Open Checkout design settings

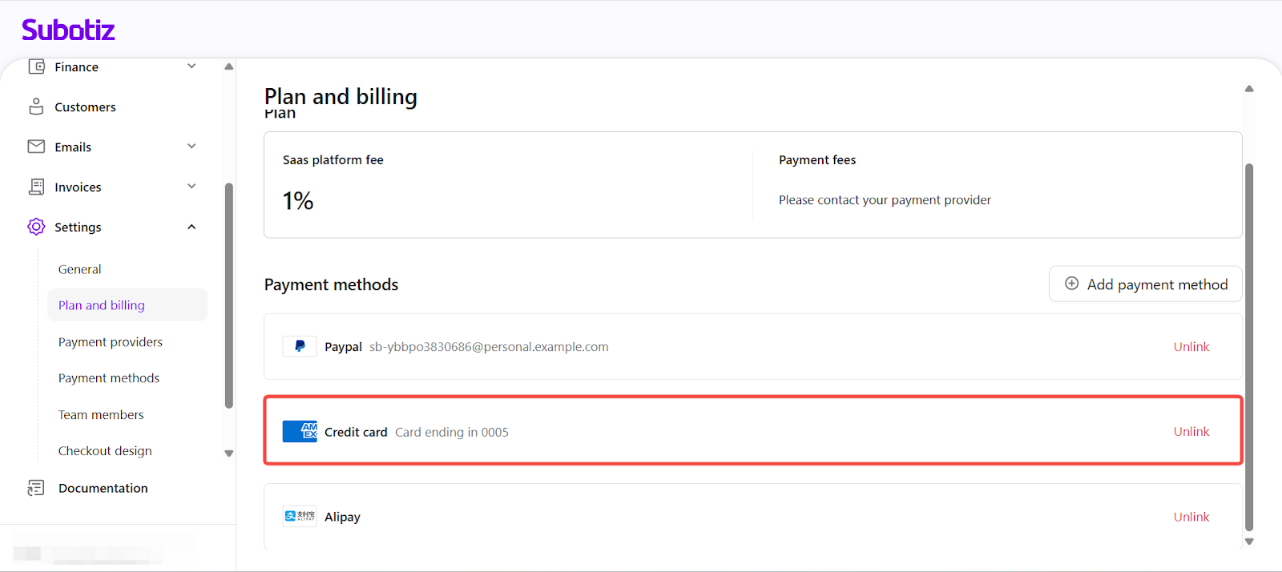click(x=105, y=451)
